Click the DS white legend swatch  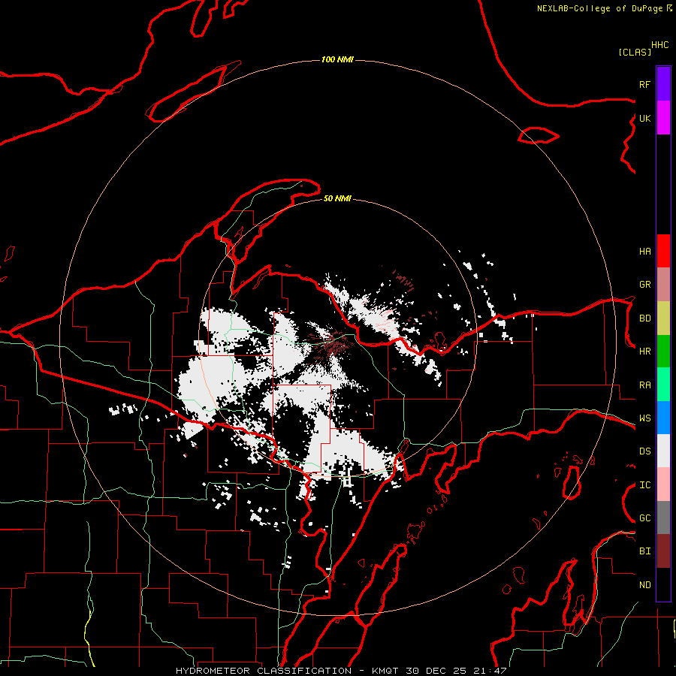click(663, 451)
